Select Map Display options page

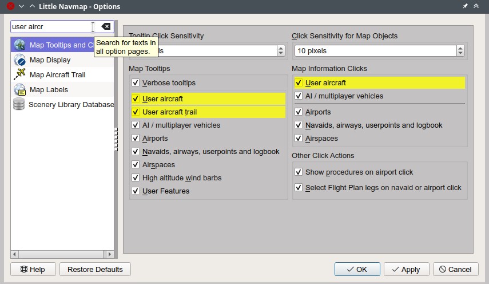(62, 60)
